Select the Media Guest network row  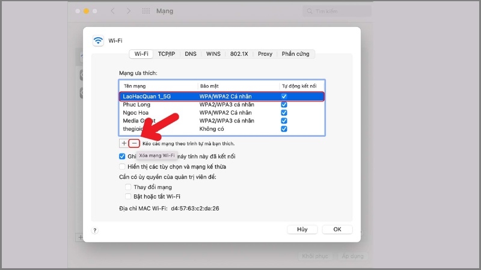pos(222,121)
